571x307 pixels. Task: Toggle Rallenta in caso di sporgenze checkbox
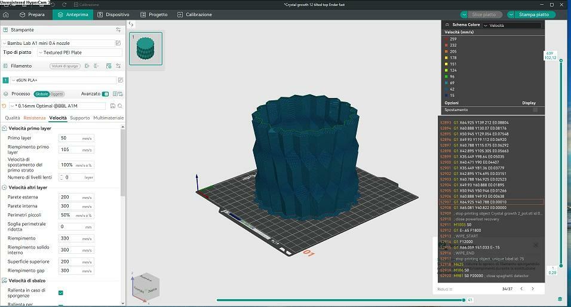(61, 293)
